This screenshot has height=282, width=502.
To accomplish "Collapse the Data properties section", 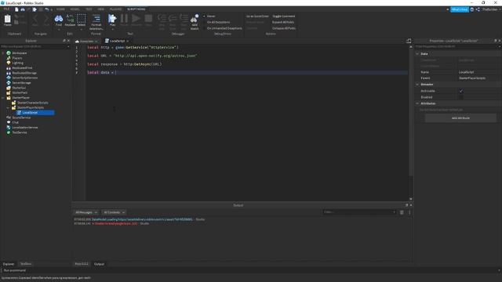I will coord(417,54).
